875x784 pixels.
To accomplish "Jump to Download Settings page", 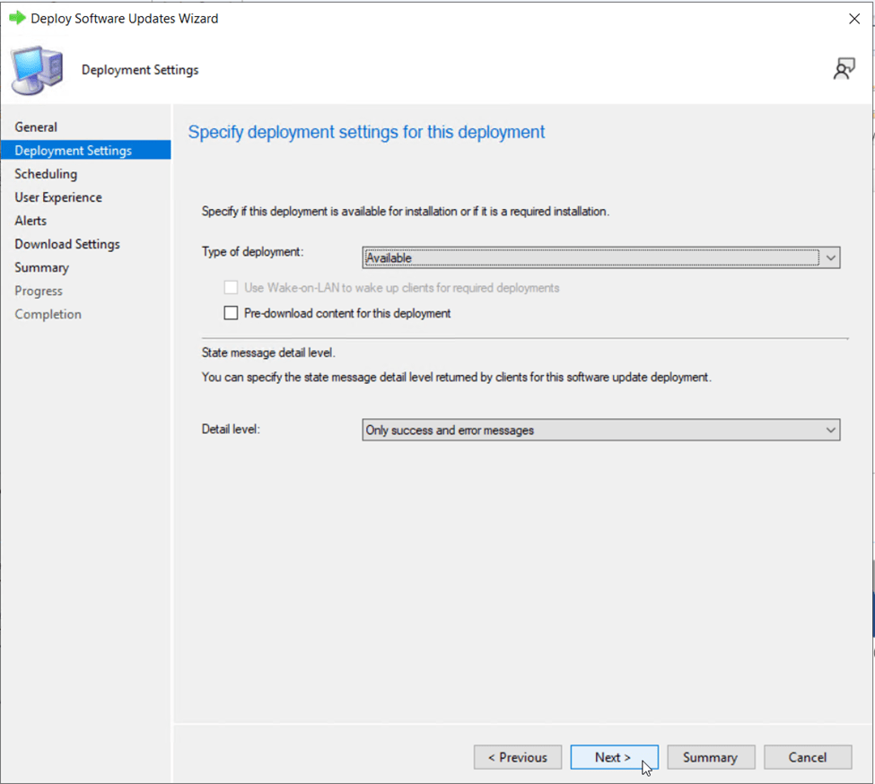I will pos(67,244).
